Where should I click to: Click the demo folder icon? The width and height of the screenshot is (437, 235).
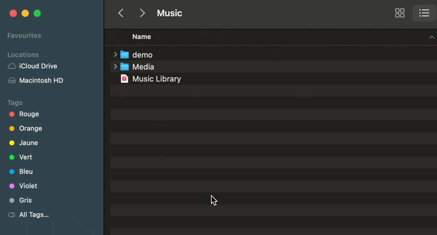pos(125,55)
